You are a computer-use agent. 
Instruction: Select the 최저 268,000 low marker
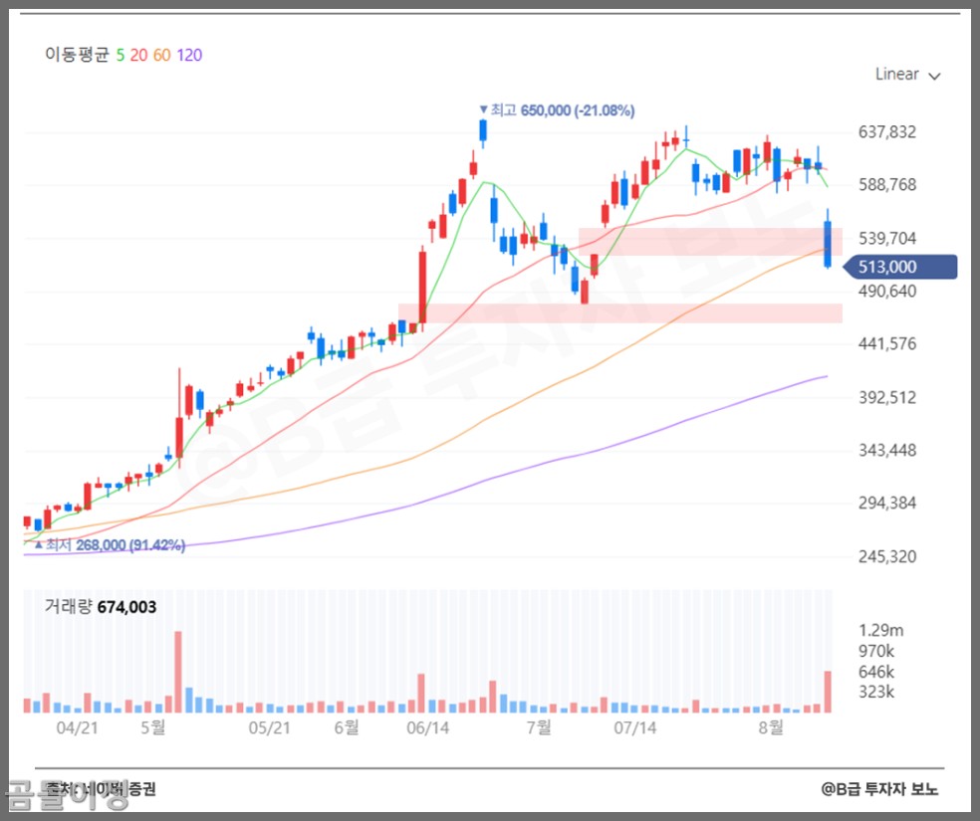pos(110,545)
